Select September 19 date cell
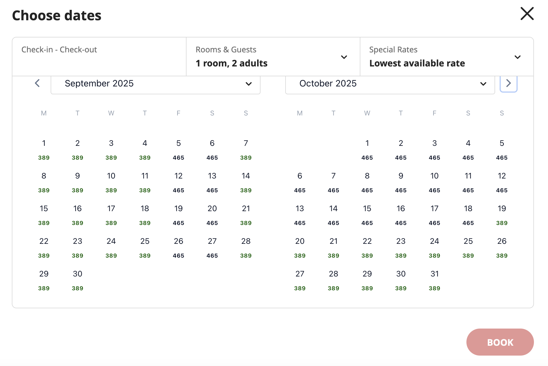The height and width of the screenshot is (366, 548). [179, 215]
